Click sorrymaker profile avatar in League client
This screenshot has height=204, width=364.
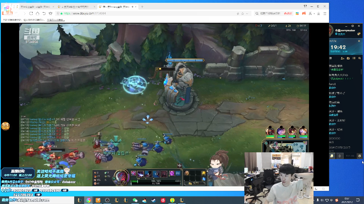[x=331, y=31]
